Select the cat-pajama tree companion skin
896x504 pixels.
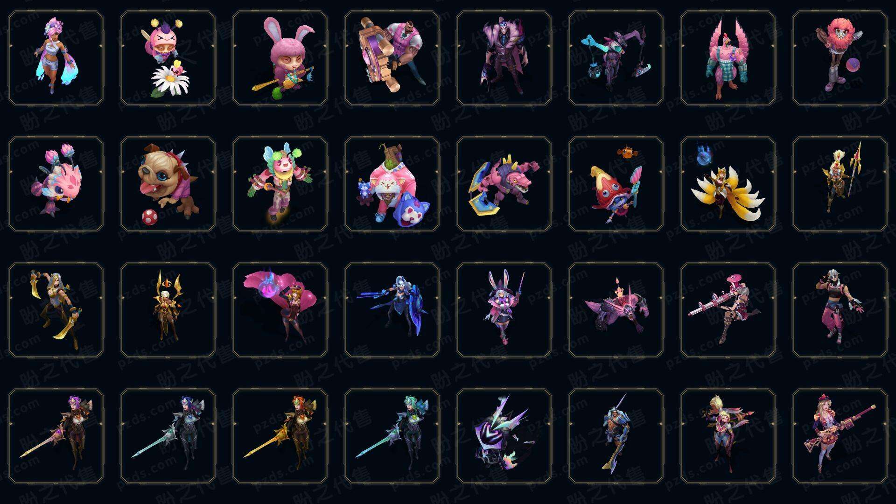tap(392, 184)
